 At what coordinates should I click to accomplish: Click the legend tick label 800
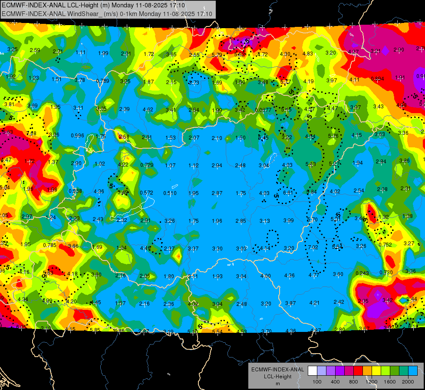point(353,382)
